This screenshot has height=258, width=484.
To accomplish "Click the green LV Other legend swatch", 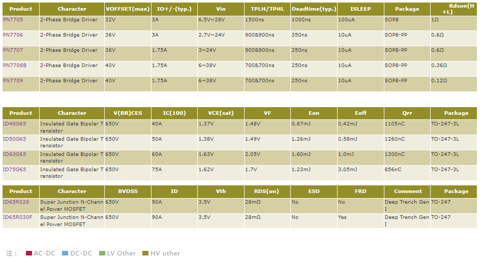I will 102,253.
